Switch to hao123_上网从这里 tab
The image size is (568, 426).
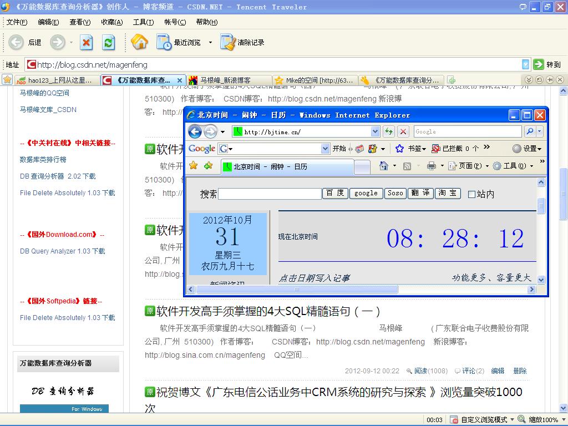[57, 80]
